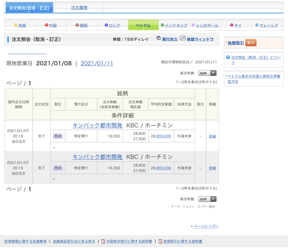The image size is (288, 248).
Task: Switch to インドネシア market tab
Action: click(176, 25)
